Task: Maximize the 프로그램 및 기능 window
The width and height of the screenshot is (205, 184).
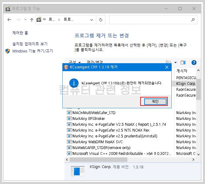Action: (x=180, y=9)
